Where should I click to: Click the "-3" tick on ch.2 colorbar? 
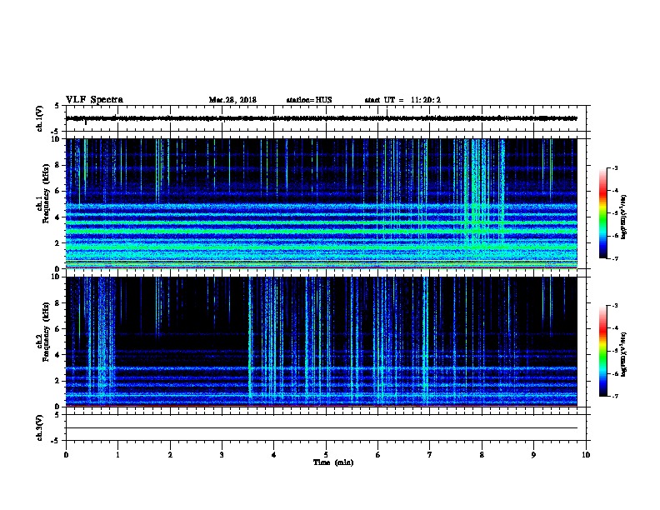[614, 306]
